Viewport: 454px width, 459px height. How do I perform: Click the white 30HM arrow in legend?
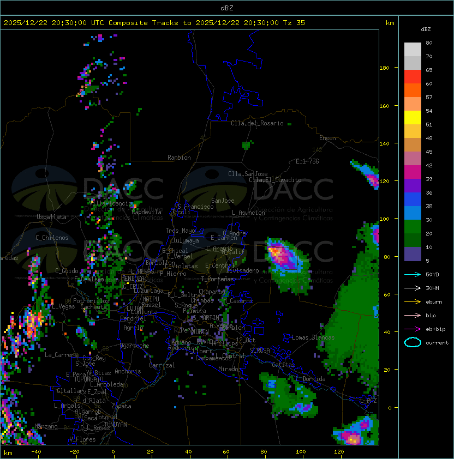[413, 288]
